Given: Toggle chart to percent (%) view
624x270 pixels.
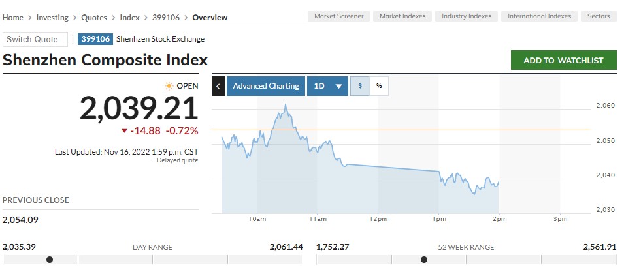Looking at the screenshot, I should coord(378,86).
